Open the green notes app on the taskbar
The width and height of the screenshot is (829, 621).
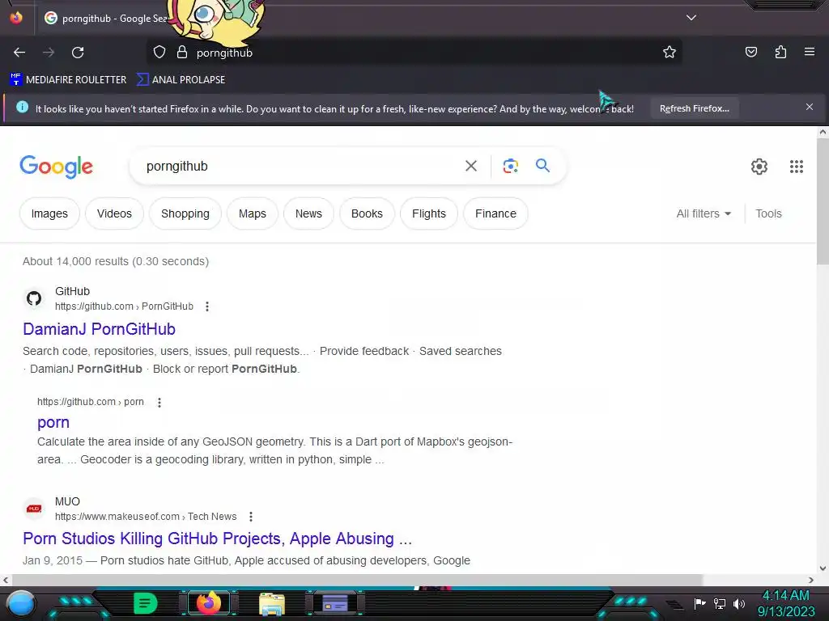click(145, 603)
